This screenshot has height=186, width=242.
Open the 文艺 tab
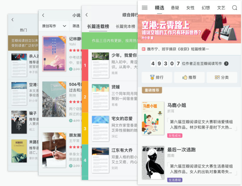click(x=221, y=8)
